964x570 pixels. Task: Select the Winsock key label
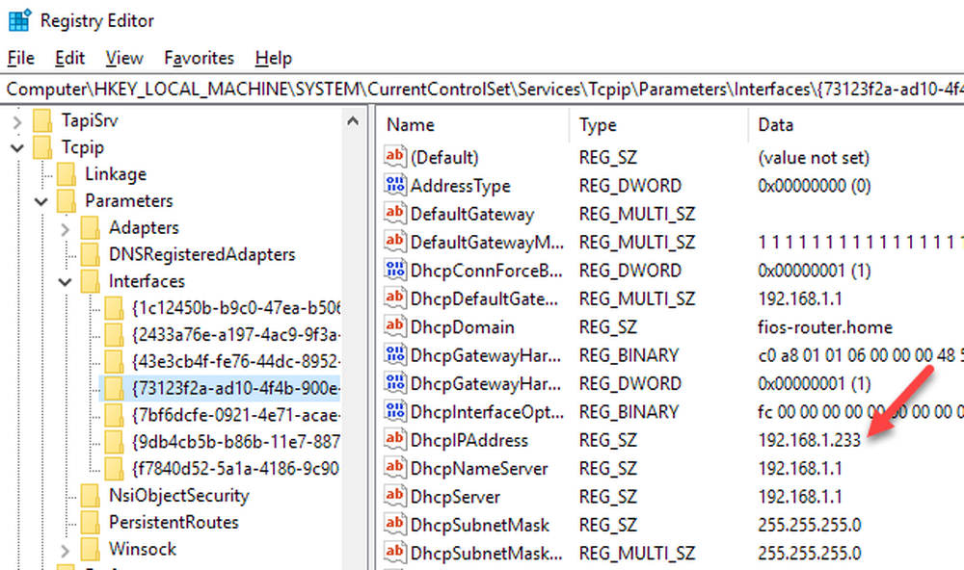(x=143, y=549)
